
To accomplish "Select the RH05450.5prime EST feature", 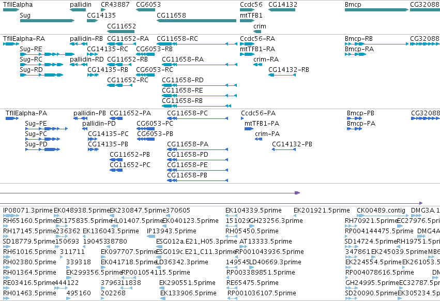I will (232, 236).
